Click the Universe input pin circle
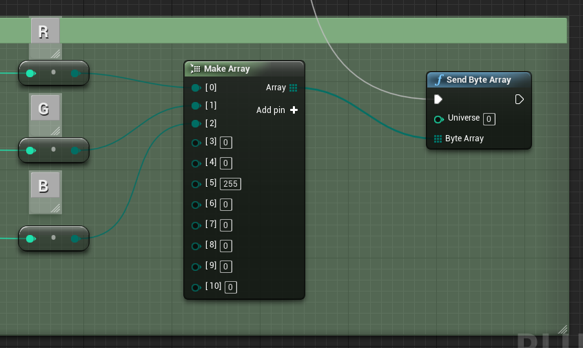This screenshot has height=348, width=583. (x=438, y=119)
